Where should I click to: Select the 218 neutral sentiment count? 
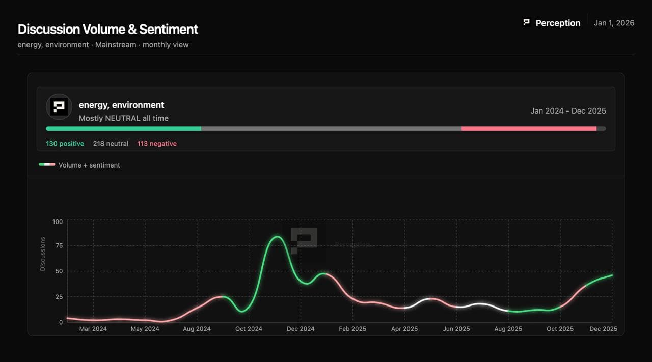pyautogui.click(x=111, y=144)
